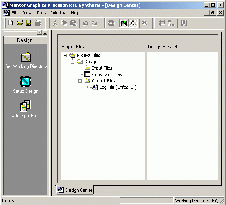Collapse the Project Files root node

click(x=65, y=55)
